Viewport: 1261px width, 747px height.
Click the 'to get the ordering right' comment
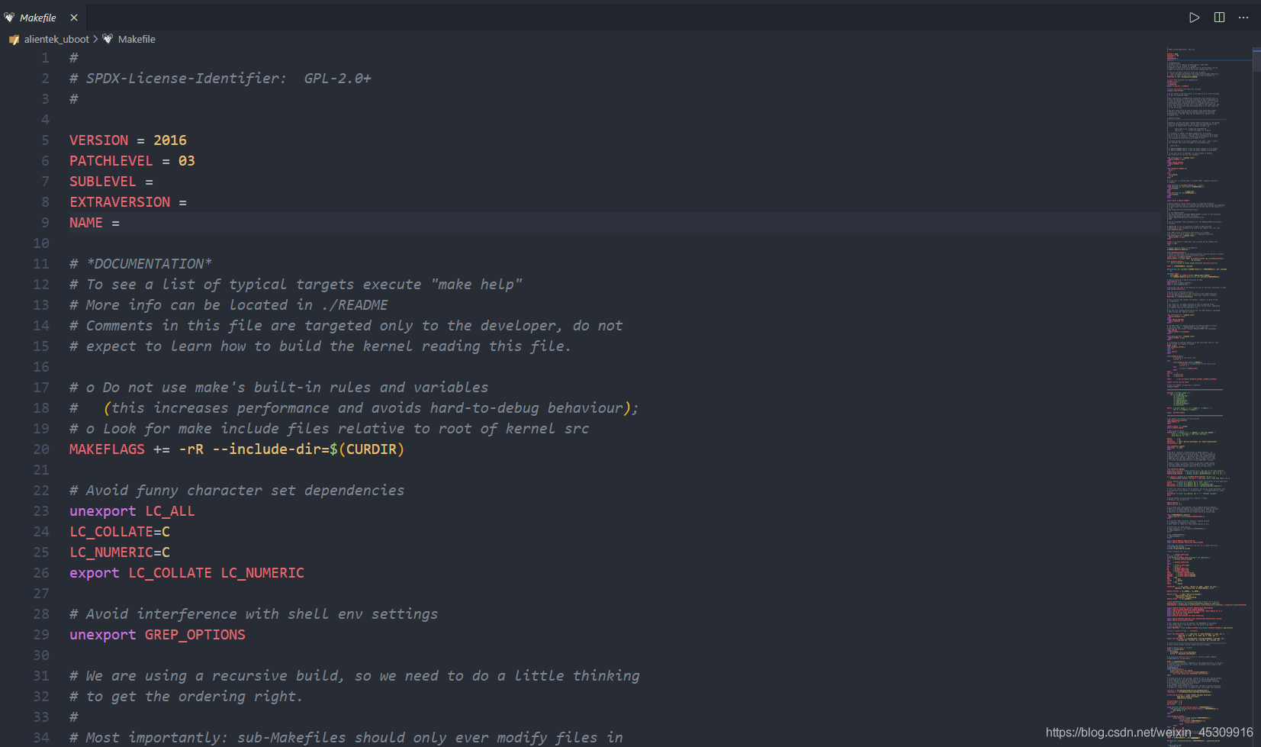pyautogui.click(x=187, y=697)
